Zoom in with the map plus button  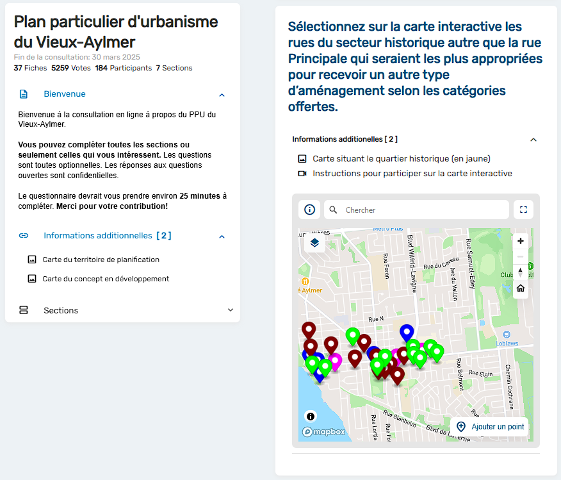[521, 241]
